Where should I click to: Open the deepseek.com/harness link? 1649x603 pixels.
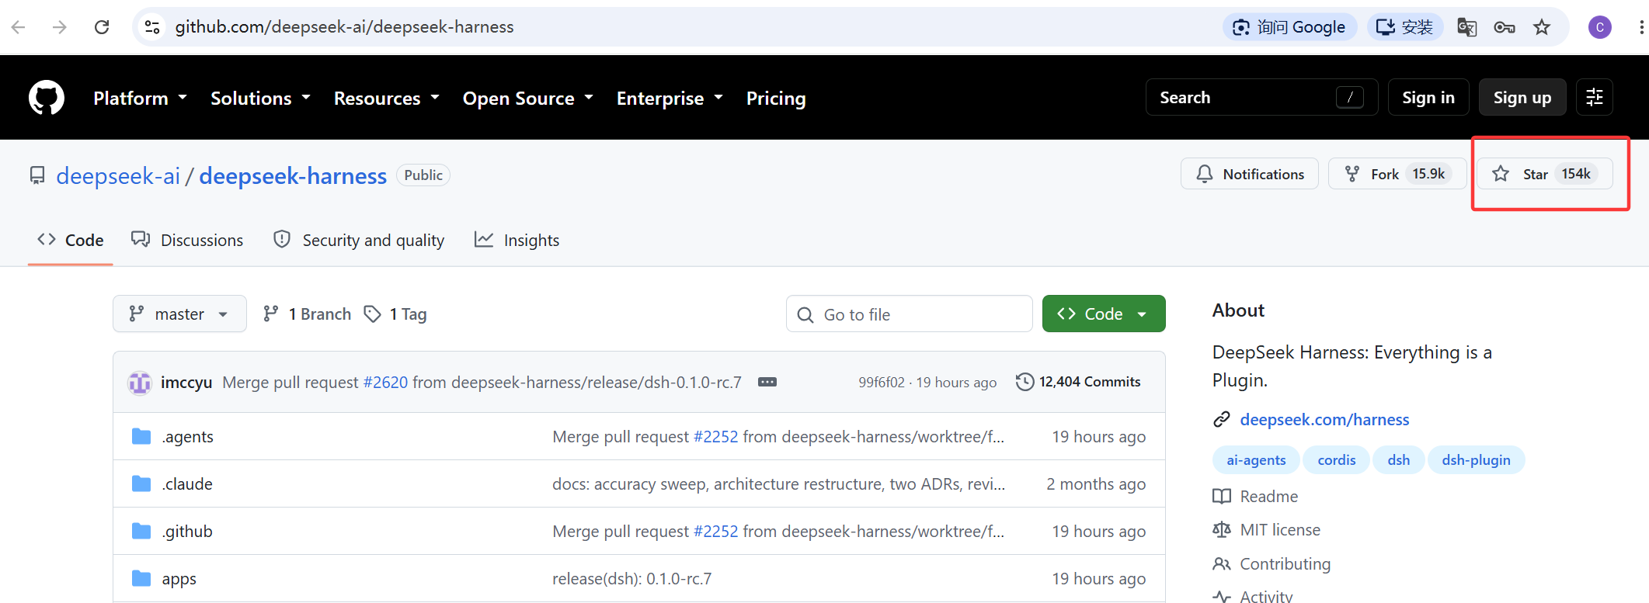point(1324,420)
